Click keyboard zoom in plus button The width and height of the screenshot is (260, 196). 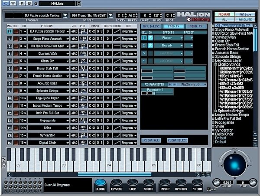(203, 174)
